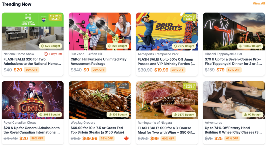266x145 pixels.
Task: Open the Seven-Course Teppanyaki Dinner deal title
Action: click(x=233, y=62)
